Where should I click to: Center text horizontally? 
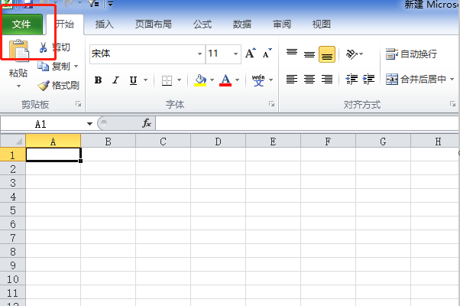click(x=309, y=80)
